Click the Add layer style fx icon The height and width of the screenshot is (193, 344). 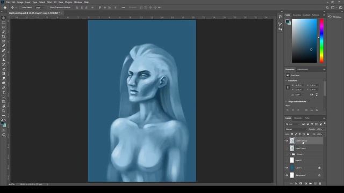tap(296, 183)
